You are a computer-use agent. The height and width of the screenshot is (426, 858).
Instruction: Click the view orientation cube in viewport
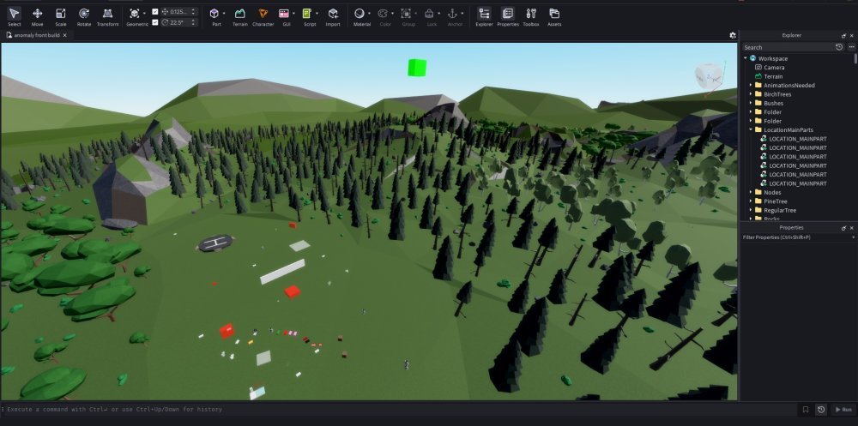pyautogui.click(x=708, y=75)
